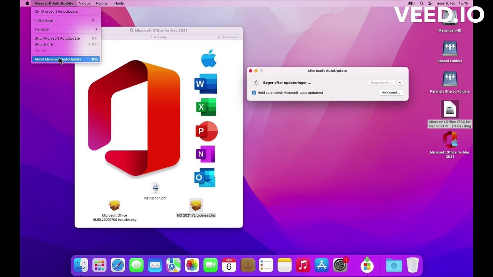
Task: Close the Microsoft AutoUpdate window
Action: (x=251, y=71)
